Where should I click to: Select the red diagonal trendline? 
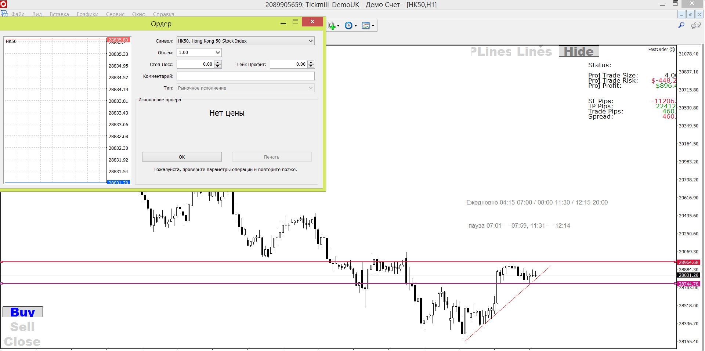[x=507, y=304]
